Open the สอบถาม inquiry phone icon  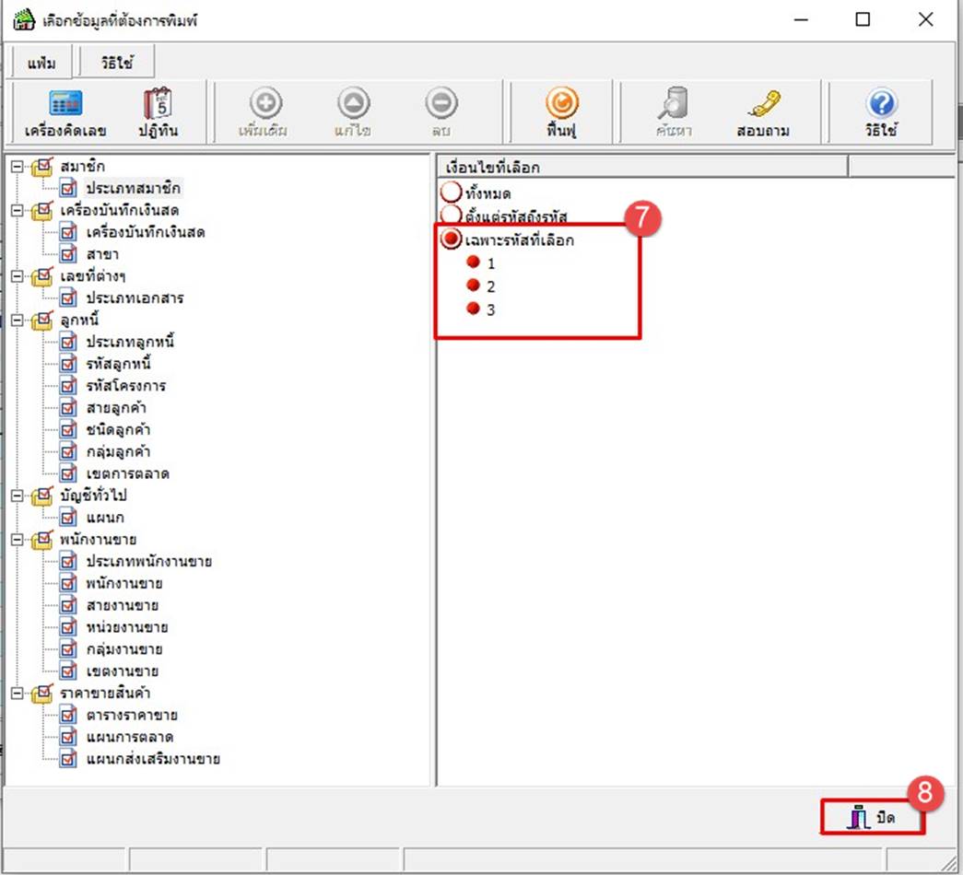[x=764, y=105]
